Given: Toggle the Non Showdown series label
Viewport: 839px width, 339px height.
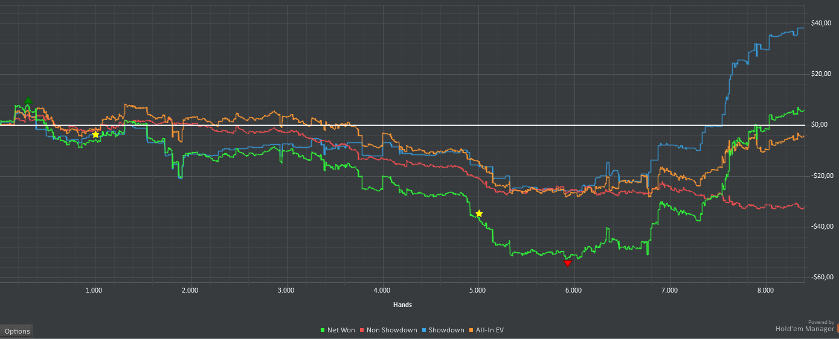Looking at the screenshot, I should tap(392, 330).
